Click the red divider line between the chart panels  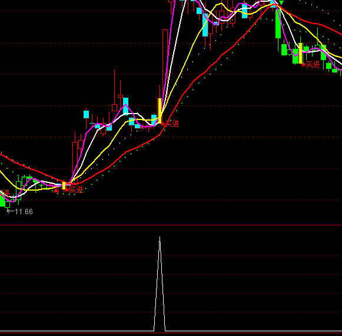point(171,225)
